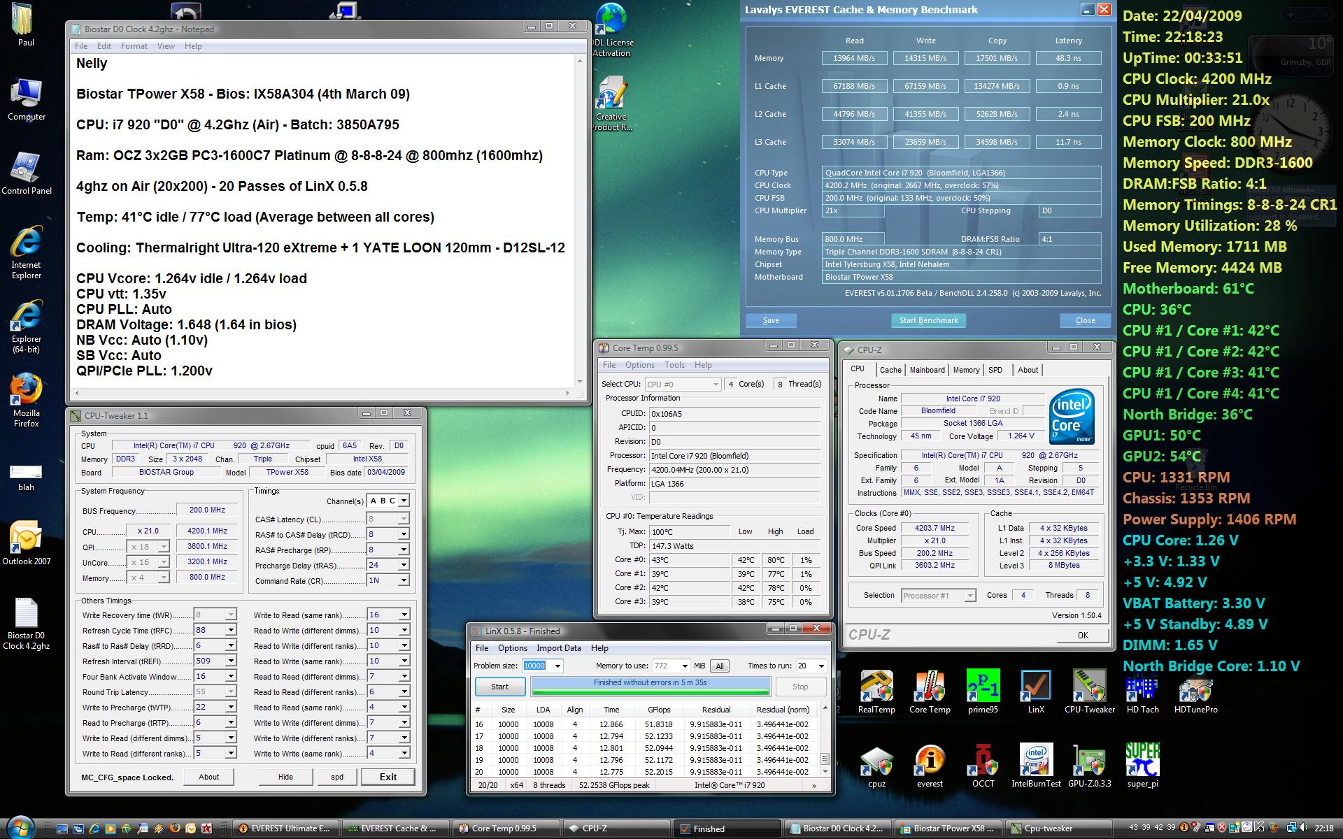This screenshot has width=1343, height=839.
Task: Expand the Times to run dropdown
Action: pyautogui.click(x=821, y=666)
